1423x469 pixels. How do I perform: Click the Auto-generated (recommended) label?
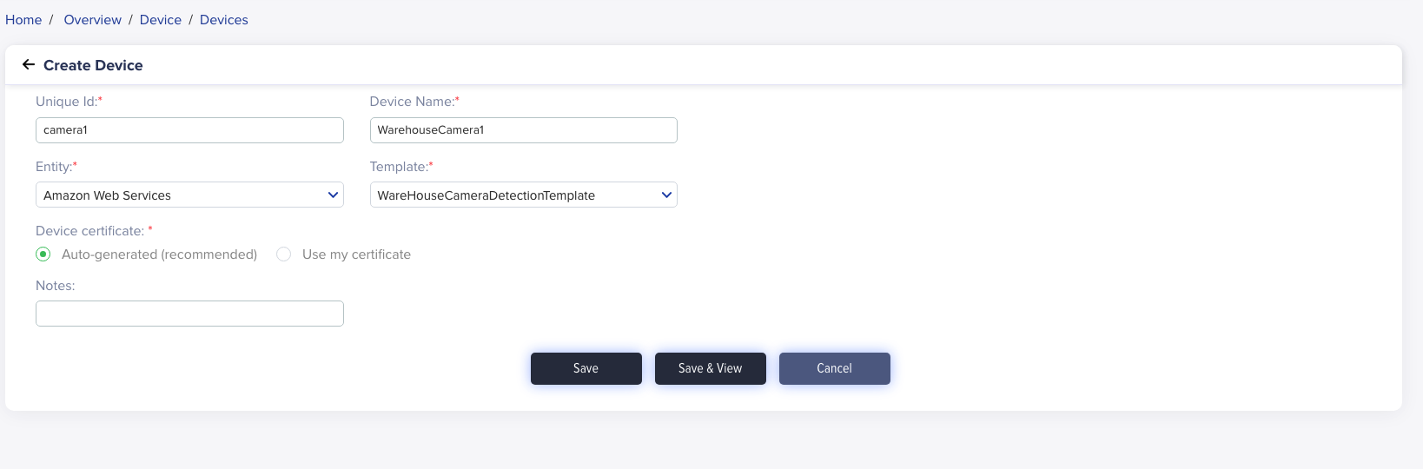tap(159, 254)
